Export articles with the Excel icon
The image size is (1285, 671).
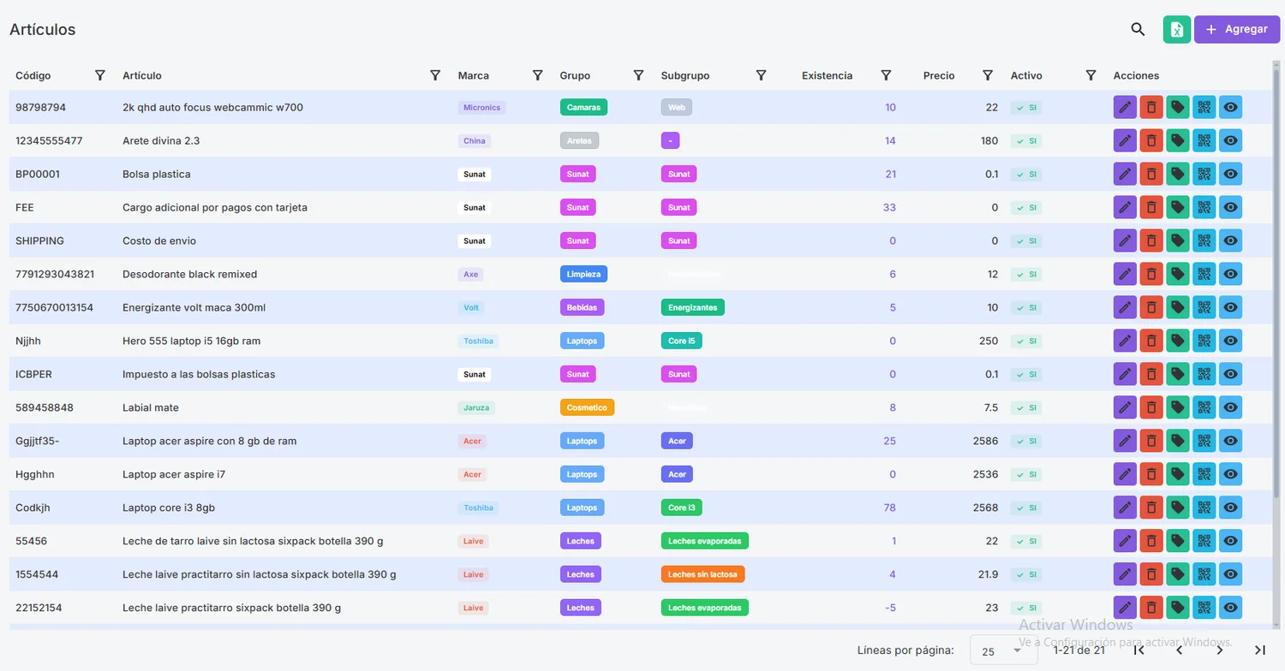click(1177, 29)
